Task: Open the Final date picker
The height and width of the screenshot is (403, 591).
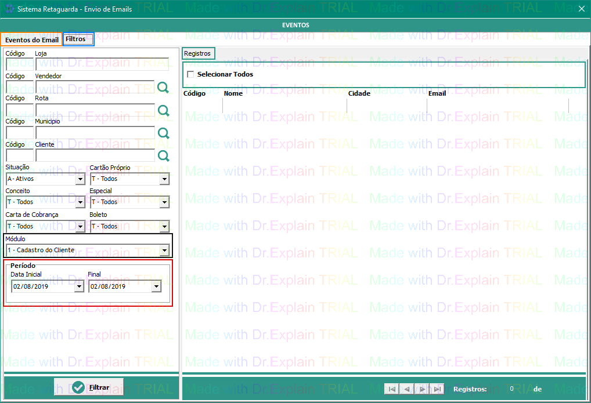Action: pyautogui.click(x=156, y=286)
